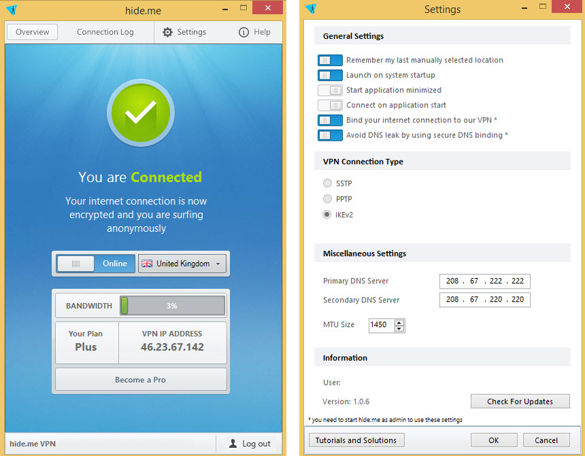Toggle Remember my last manually selected location

click(330, 60)
